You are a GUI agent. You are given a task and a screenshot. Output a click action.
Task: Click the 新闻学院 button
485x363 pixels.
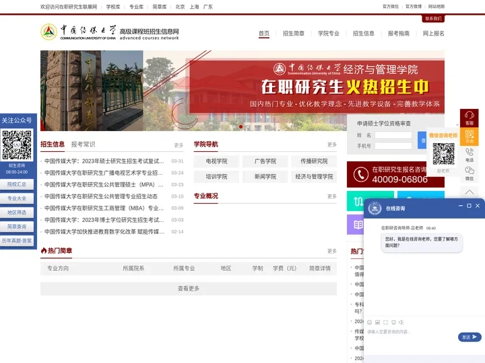[265, 177]
